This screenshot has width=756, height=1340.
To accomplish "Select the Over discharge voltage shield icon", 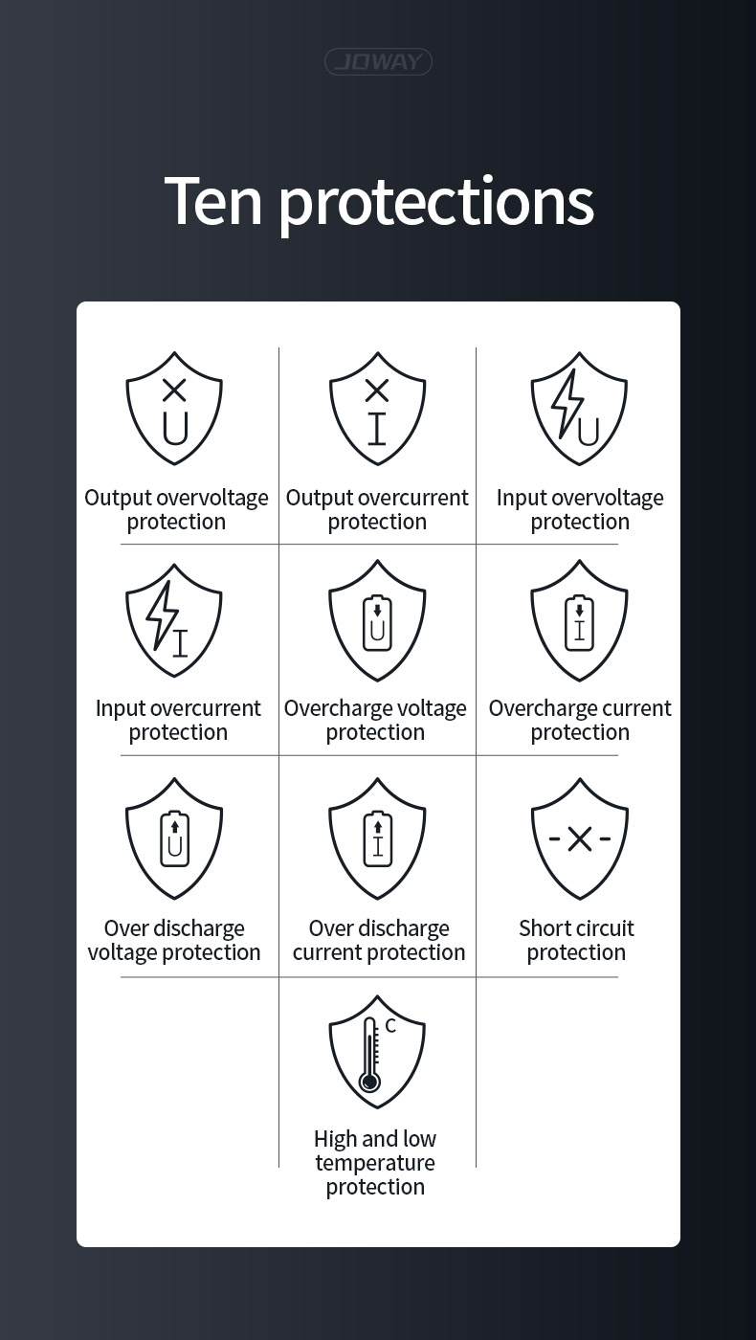I will (174, 838).
